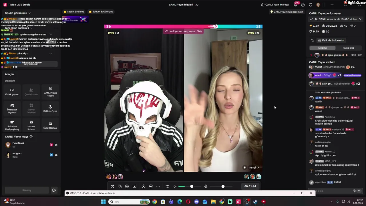The width and height of the screenshot is (366, 206).
Task: Switch to the Ekibiniz tab
Action: 322,48
